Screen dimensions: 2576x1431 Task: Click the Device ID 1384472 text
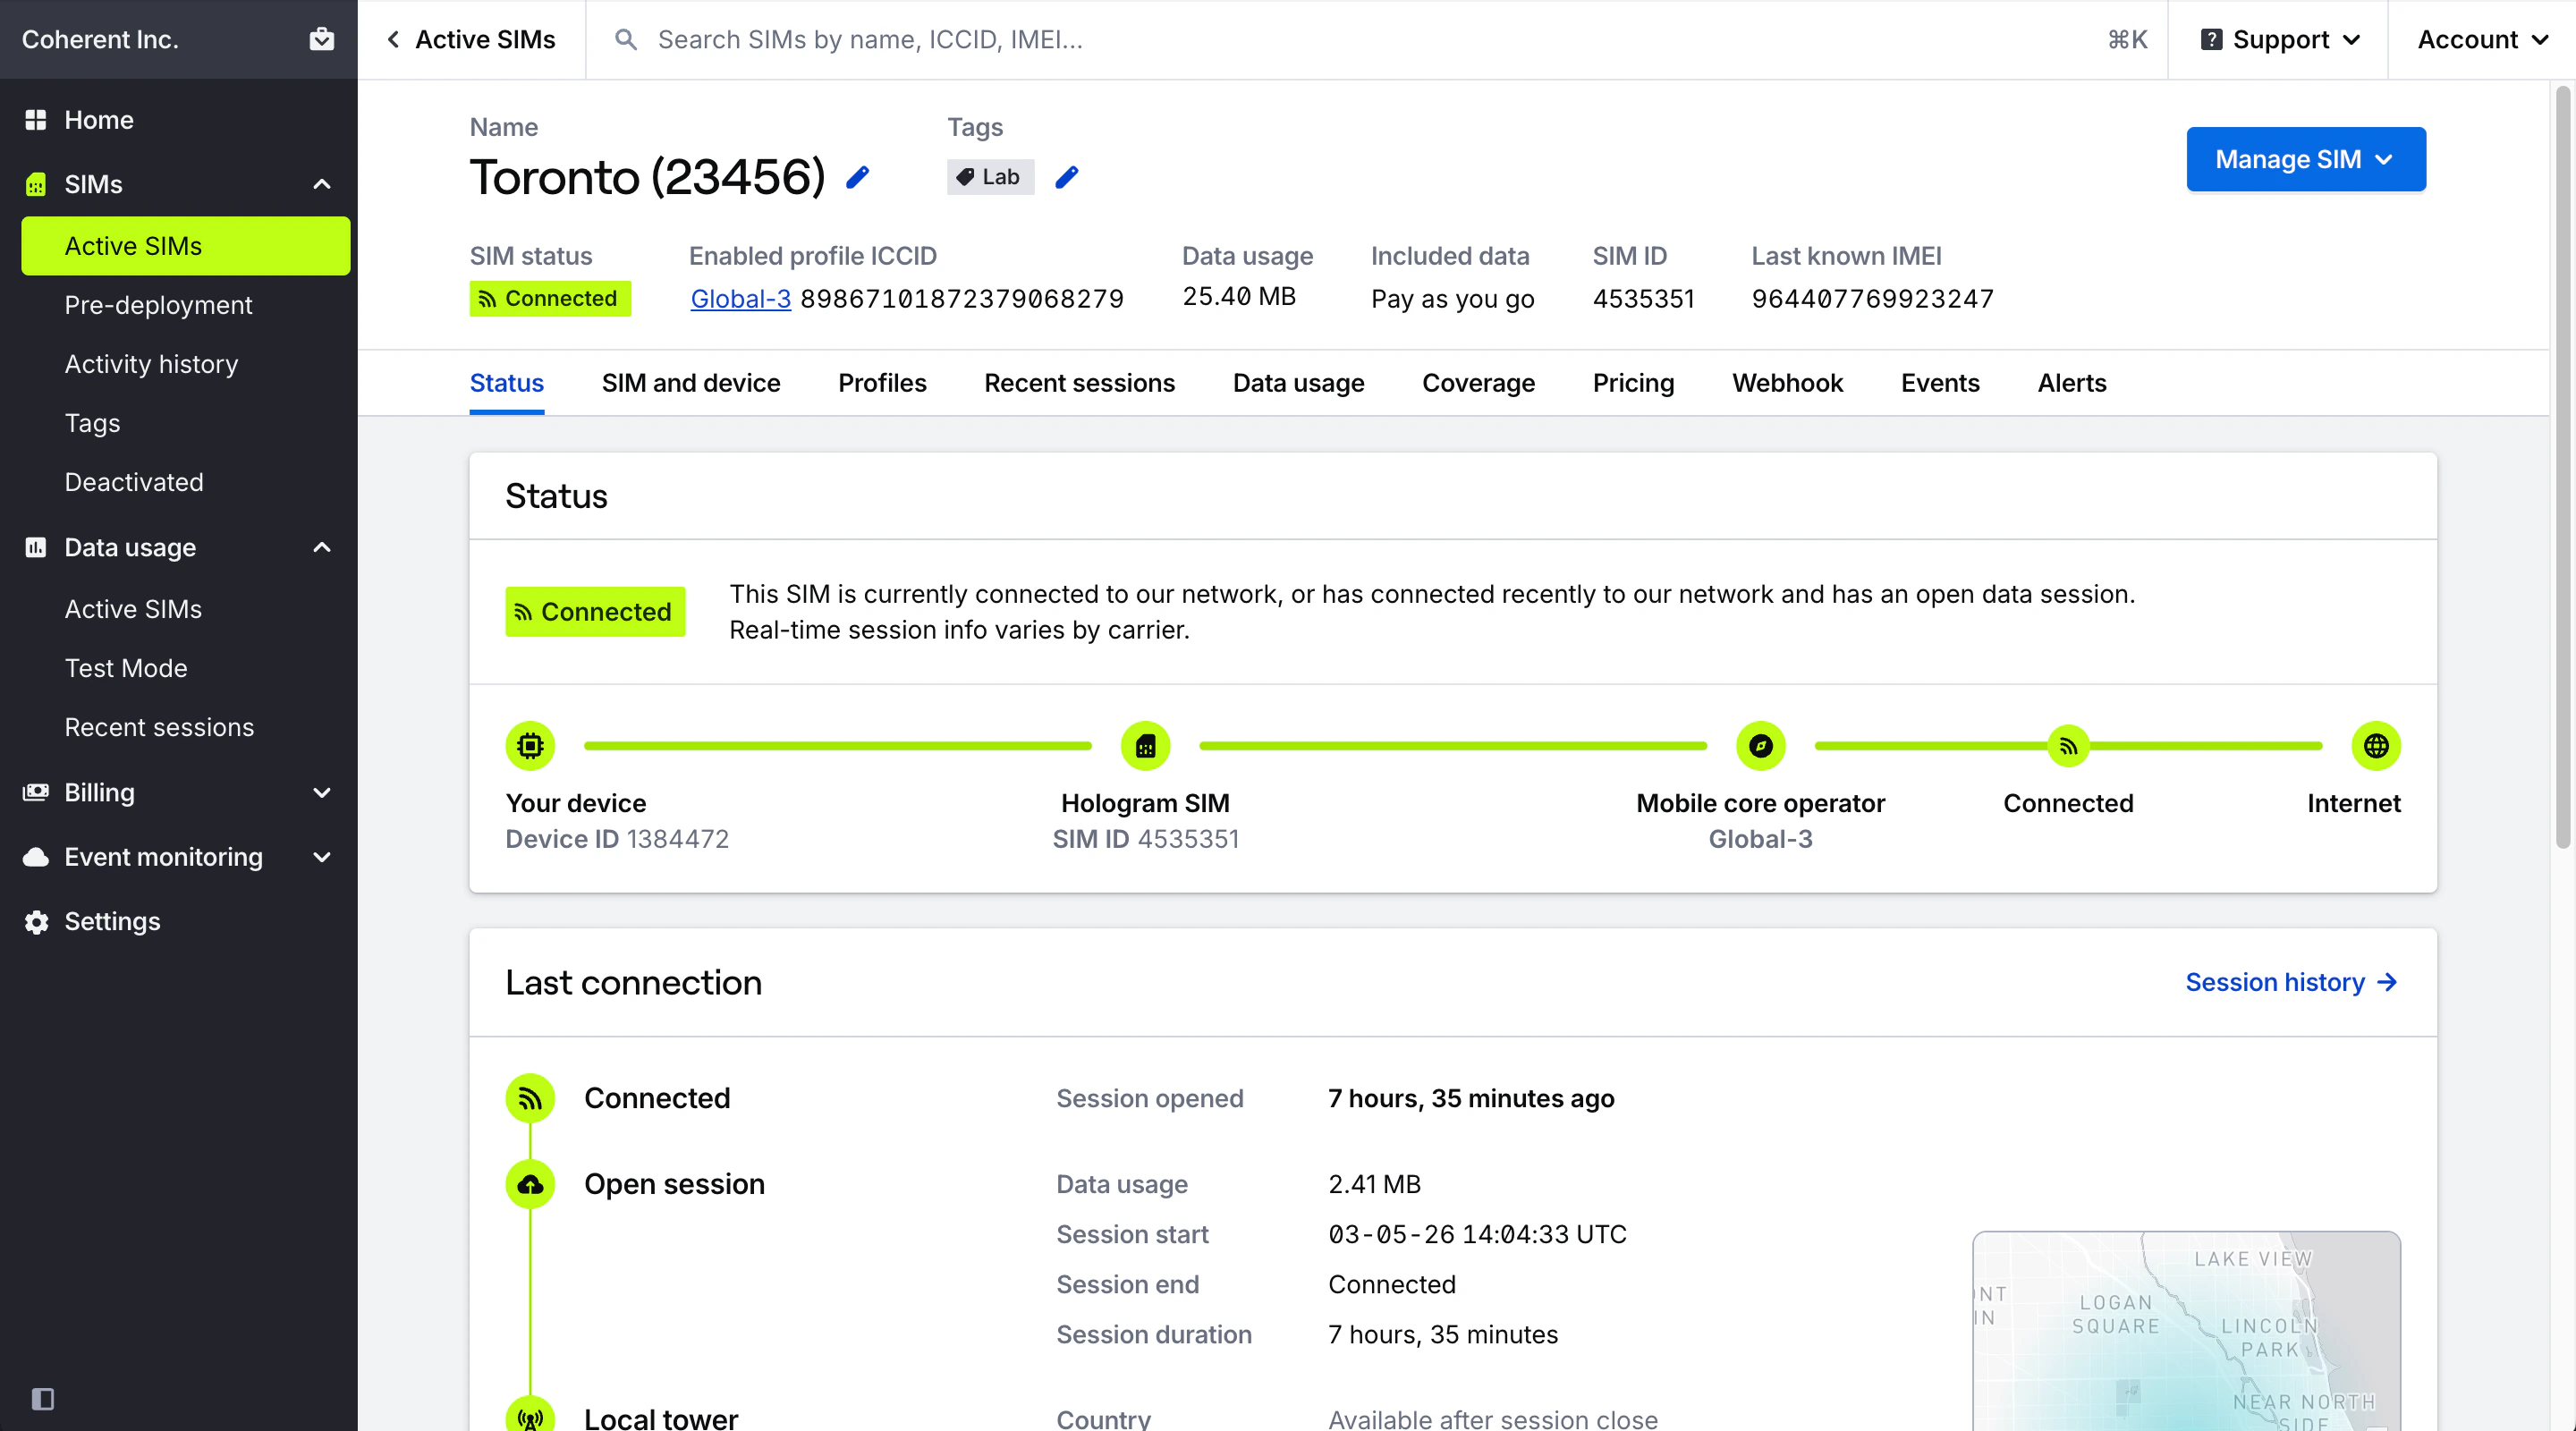(617, 839)
